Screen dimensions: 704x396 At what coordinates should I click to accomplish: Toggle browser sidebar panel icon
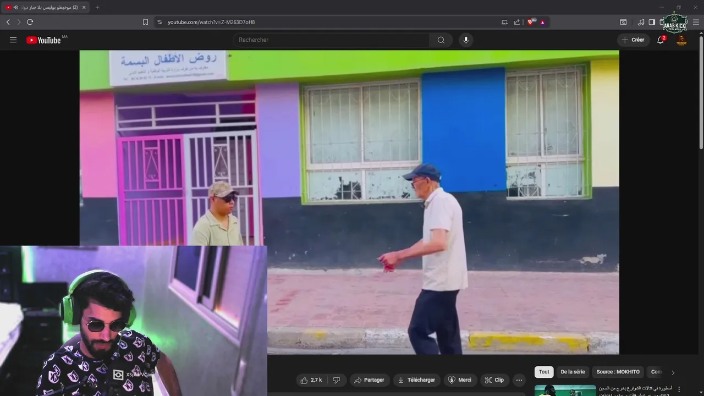click(x=652, y=22)
